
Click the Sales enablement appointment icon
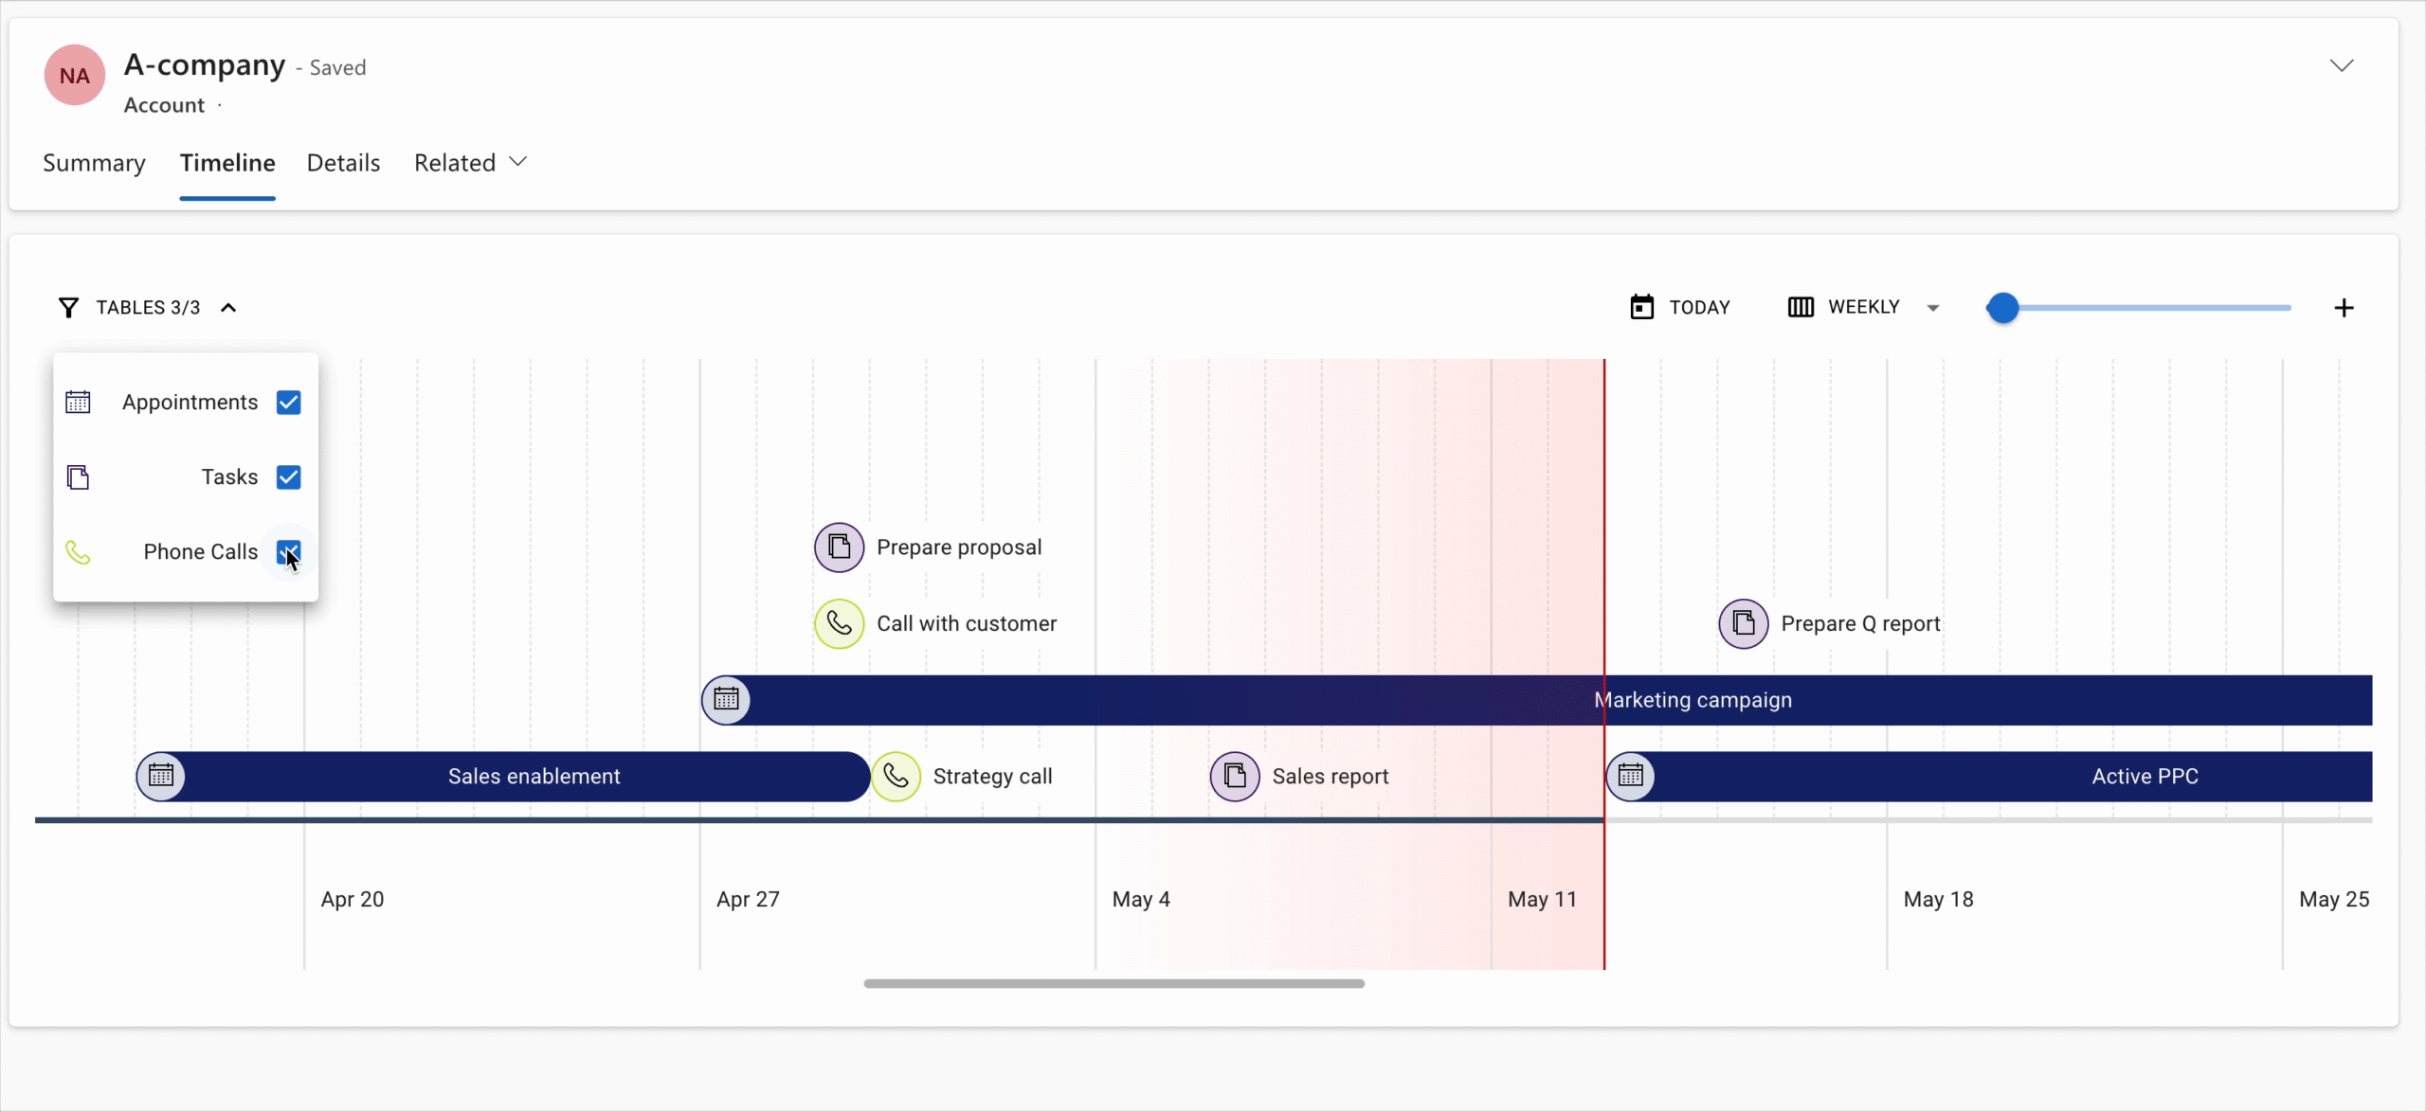(161, 776)
